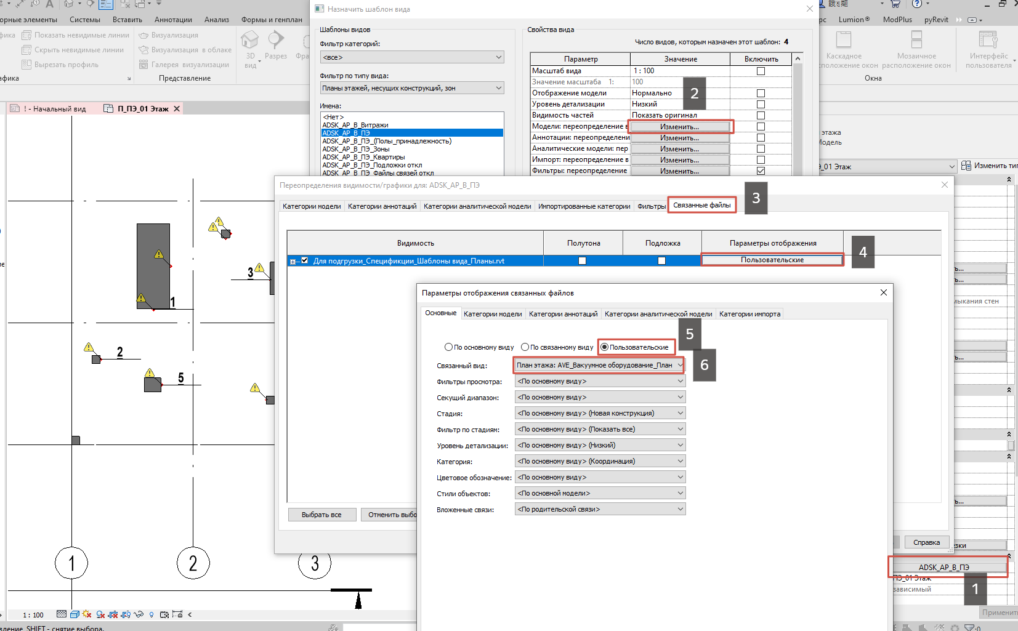Open the Категории аннотаций tab in linked display dialog
1018x631 pixels.
563,314
